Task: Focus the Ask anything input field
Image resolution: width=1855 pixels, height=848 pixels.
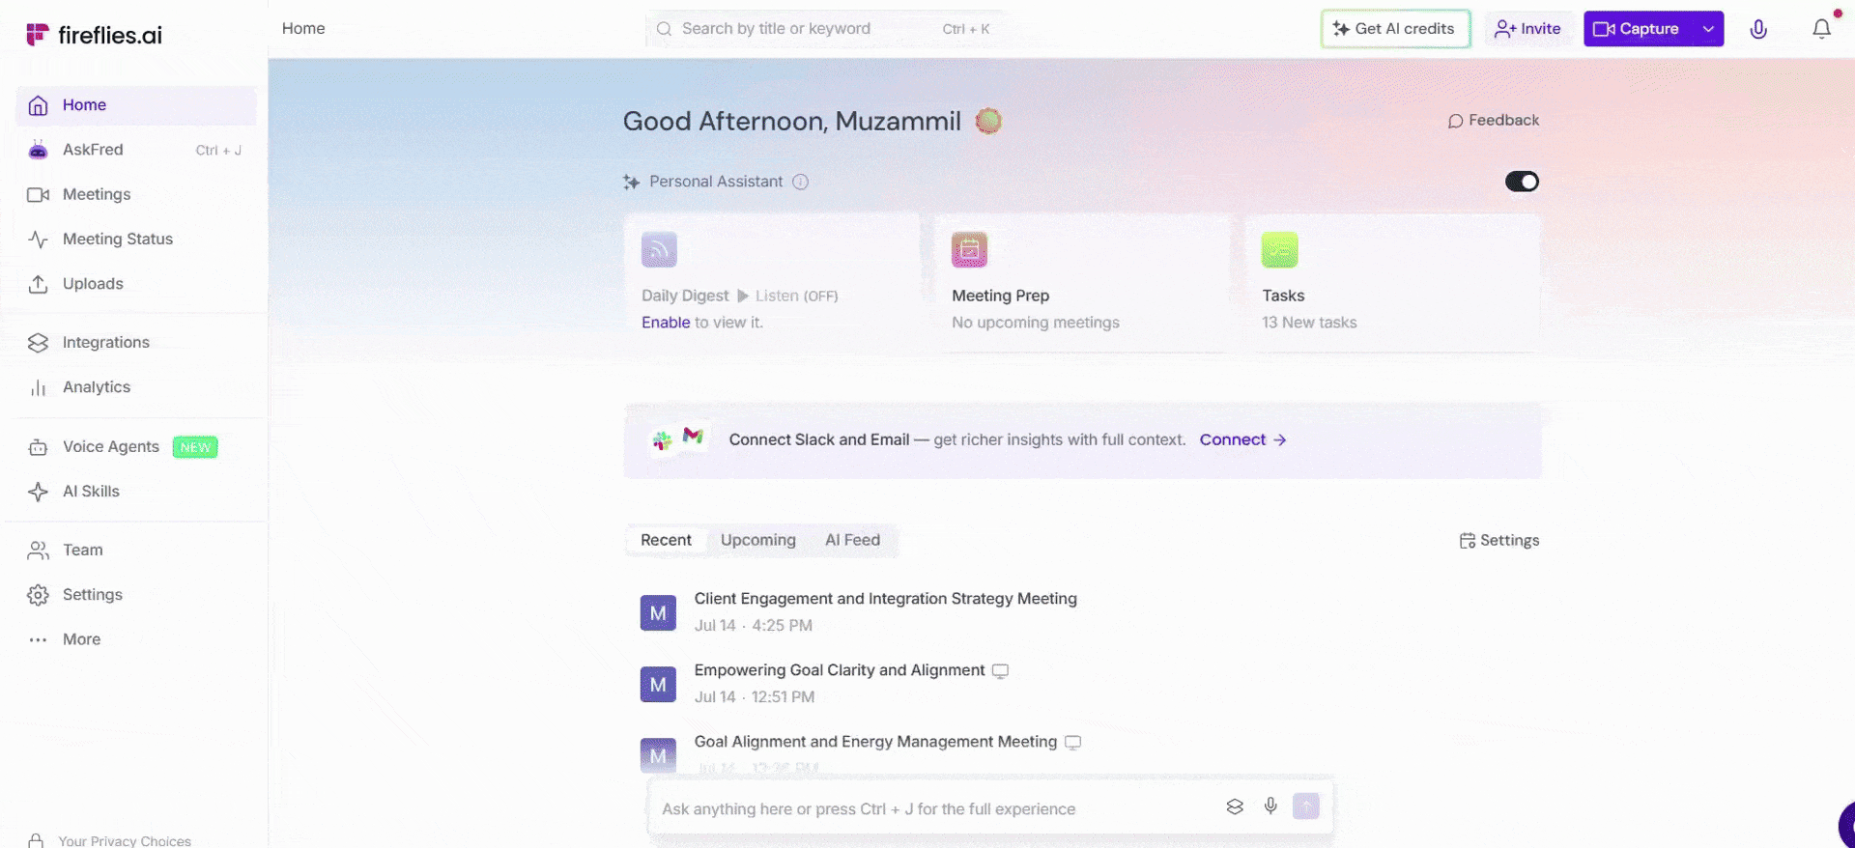Action: (932, 809)
